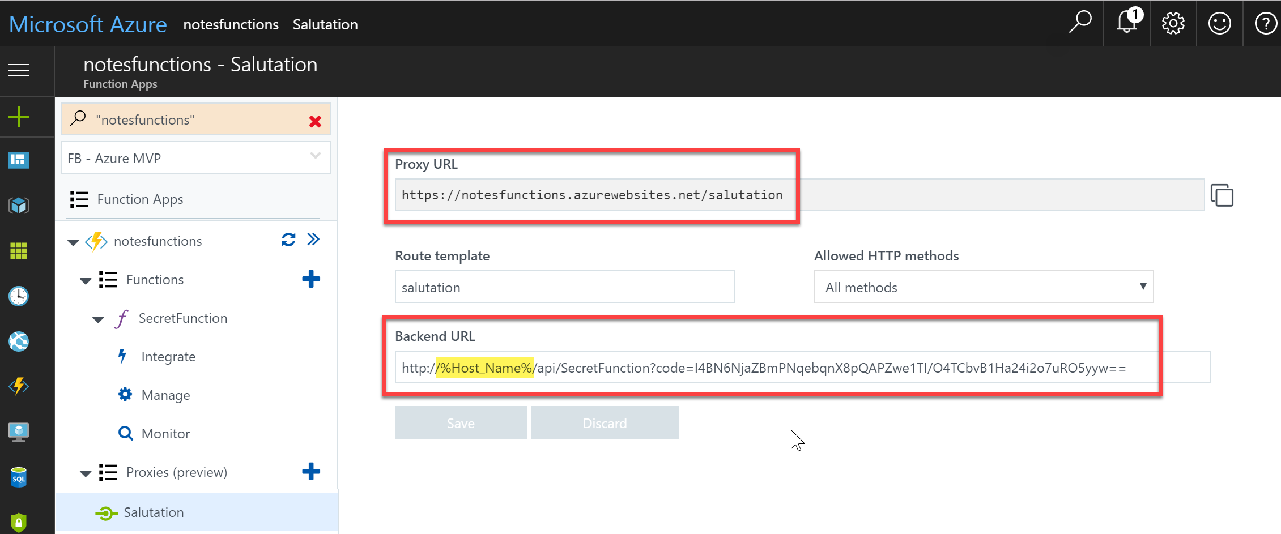Open the resource cube icon in left rail
1281x534 pixels.
click(x=19, y=205)
